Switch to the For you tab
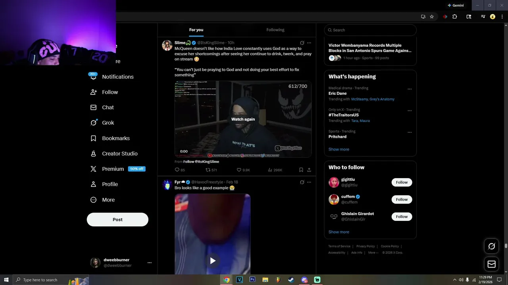This screenshot has height=285, width=508. 196,30
